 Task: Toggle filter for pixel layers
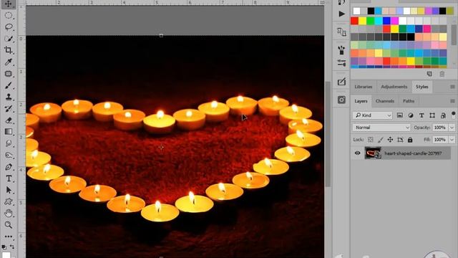400,115
